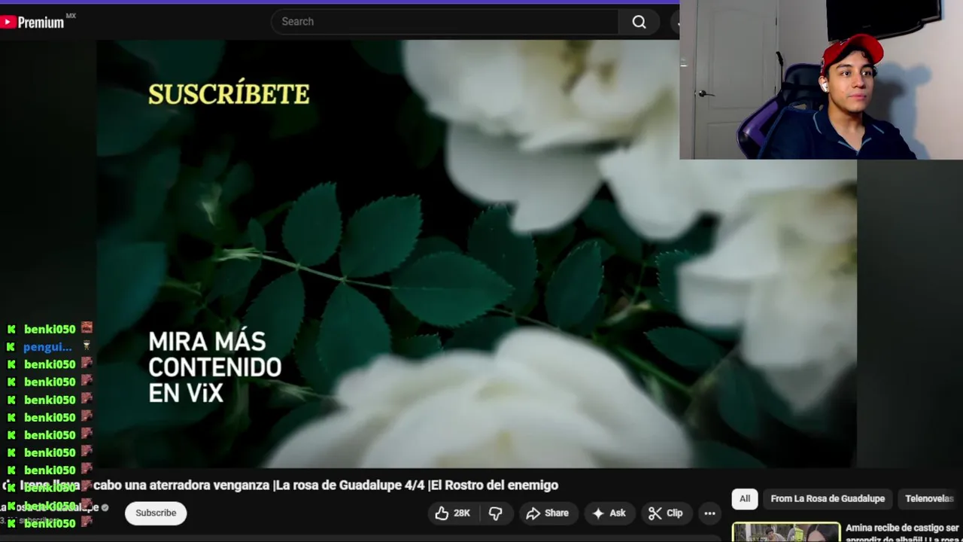963x542 pixels.
Task: Subscribe to the channel
Action: (156, 513)
